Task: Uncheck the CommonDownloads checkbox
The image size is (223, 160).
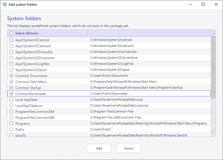Action: point(11,93)
